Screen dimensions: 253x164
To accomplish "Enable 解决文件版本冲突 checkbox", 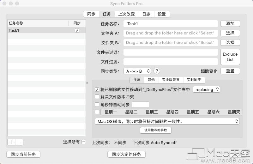I will point(97,97).
